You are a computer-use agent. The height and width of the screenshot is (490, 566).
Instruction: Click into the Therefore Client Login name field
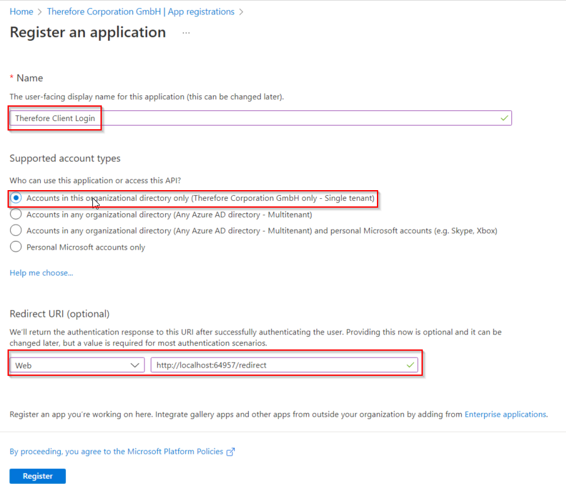[261, 118]
